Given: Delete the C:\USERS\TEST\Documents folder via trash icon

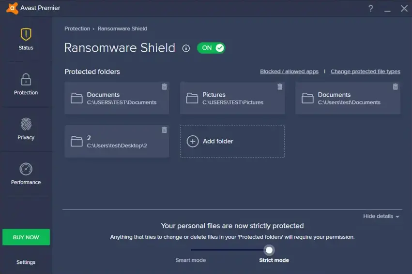Looking at the screenshot, I should point(164,87).
